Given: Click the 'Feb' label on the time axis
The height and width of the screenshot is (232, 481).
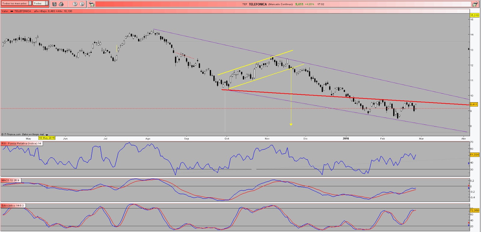Looking at the screenshot, I should [382, 138].
